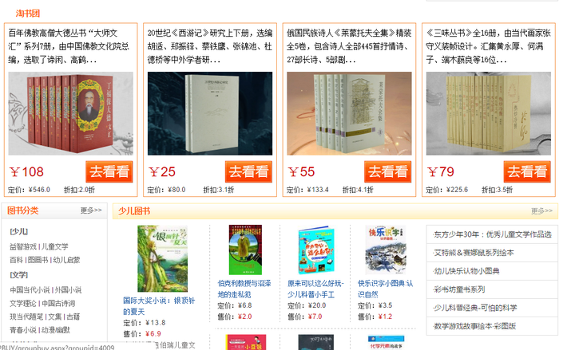Open 艾特熊&赛娜鼠系列绘本 list item
Screen dimensions: 575x350
click(x=474, y=253)
